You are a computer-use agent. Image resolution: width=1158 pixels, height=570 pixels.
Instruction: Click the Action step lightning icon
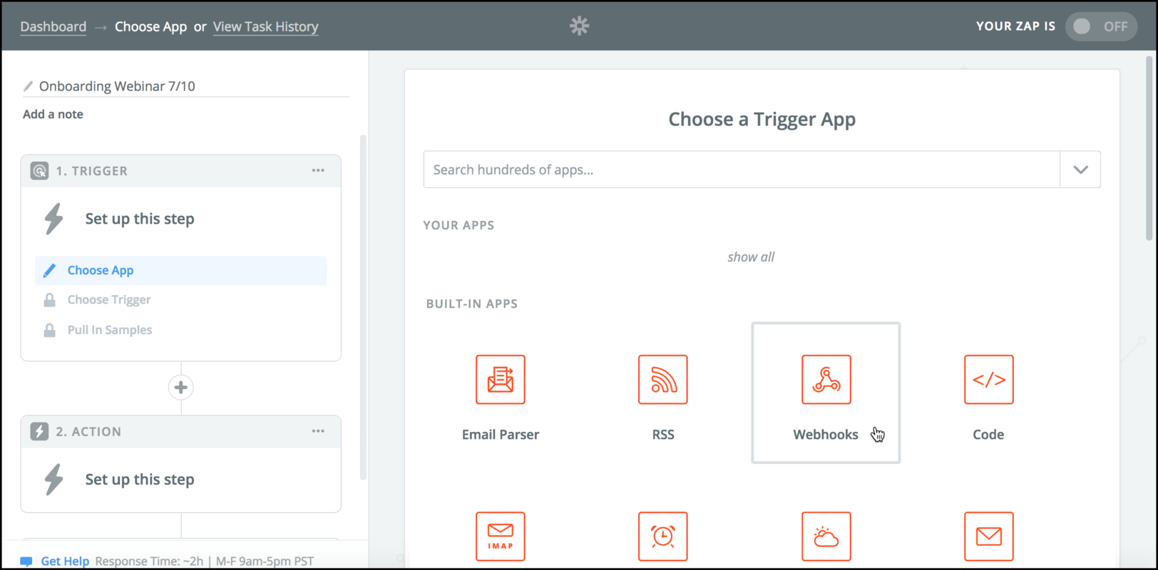click(x=39, y=432)
